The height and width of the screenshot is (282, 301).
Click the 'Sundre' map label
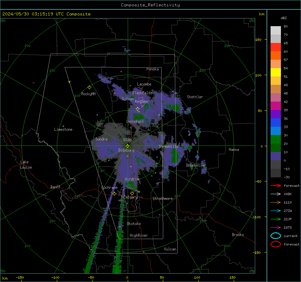(x=101, y=139)
